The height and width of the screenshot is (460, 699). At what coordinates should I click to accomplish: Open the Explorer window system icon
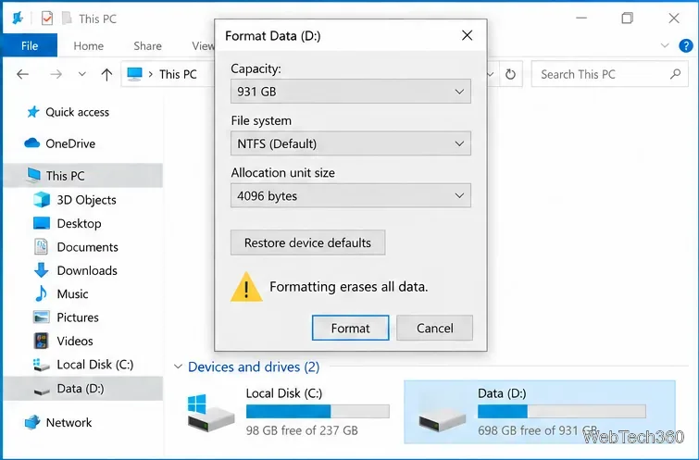click(x=18, y=19)
